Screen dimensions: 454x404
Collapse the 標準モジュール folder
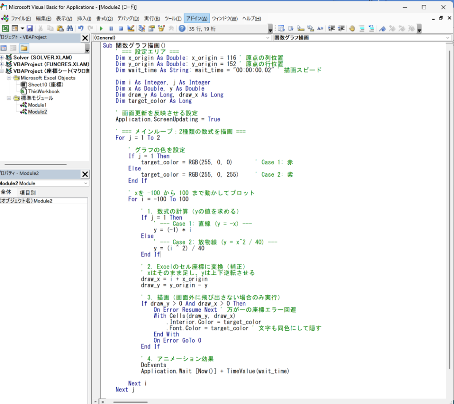9,98
